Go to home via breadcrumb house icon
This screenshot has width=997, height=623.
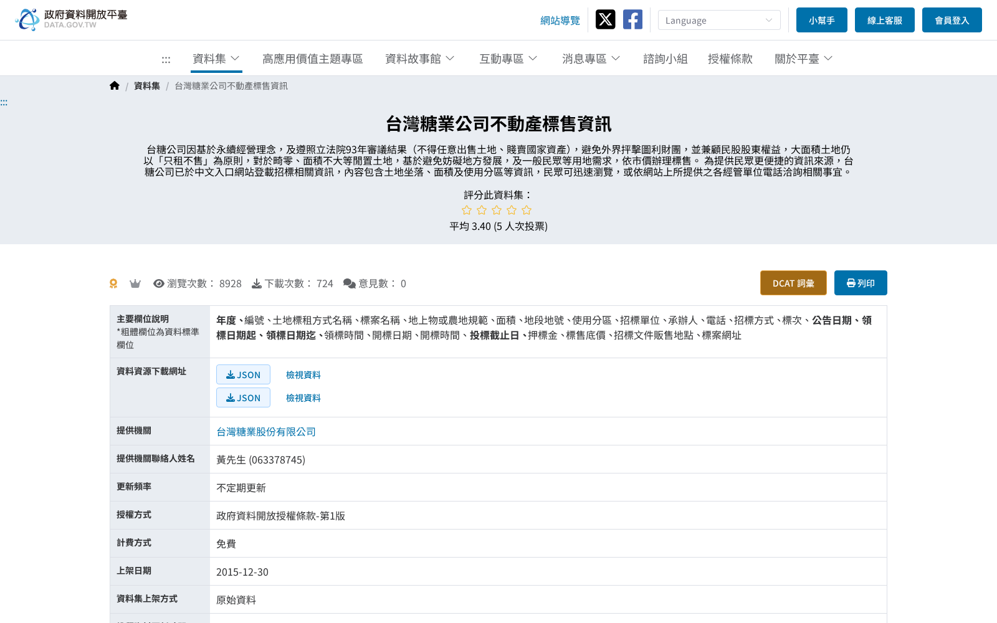click(x=115, y=86)
